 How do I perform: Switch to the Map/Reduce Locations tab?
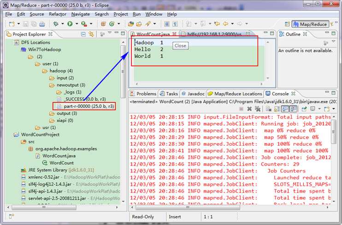click(x=238, y=94)
